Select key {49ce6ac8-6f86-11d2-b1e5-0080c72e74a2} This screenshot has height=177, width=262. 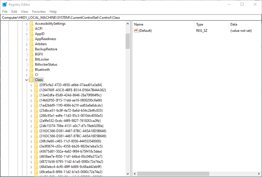pyautogui.click(x=71, y=172)
